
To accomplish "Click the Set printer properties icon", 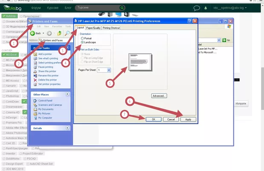I will (35, 84).
